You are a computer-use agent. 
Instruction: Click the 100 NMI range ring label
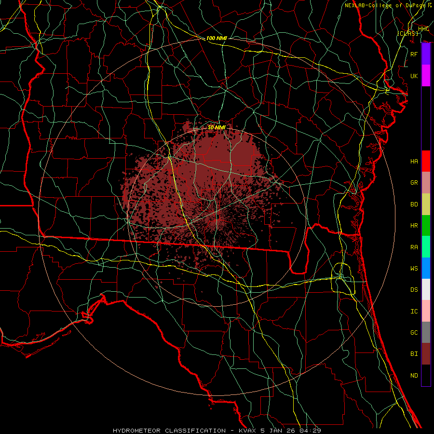pyautogui.click(x=217, y=38)
